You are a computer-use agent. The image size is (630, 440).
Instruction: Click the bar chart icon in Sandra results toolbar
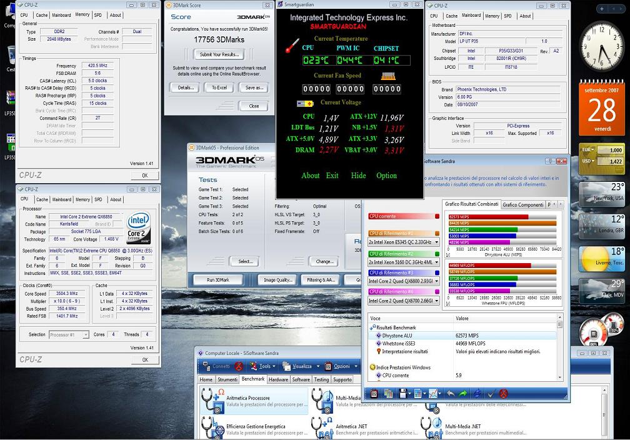click(x=418, y=393)
